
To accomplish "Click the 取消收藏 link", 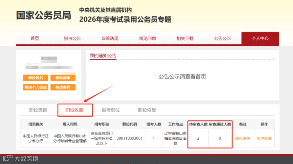I will [264, 138].
